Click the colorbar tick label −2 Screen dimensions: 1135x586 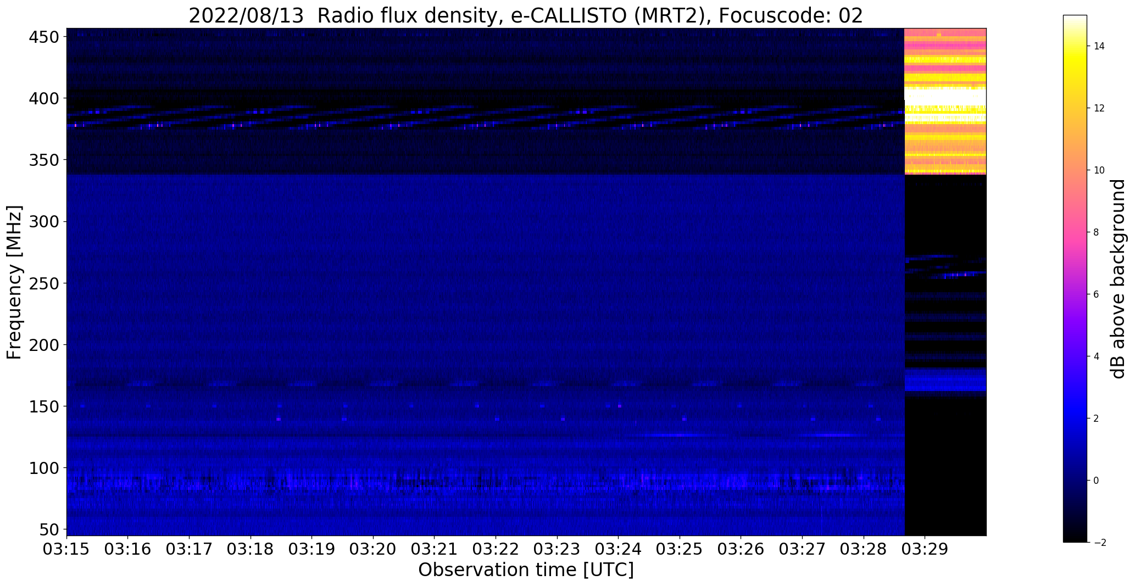(x=1099, y=543)
